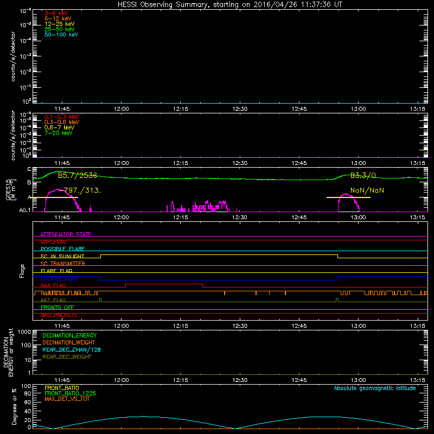The height and width of the screenshot is (434, 434).
Task: Select the FRONTS_OFF flag label
Action: click(58, 308)
